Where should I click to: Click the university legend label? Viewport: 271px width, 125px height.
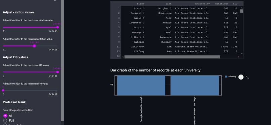click(232, 77)
